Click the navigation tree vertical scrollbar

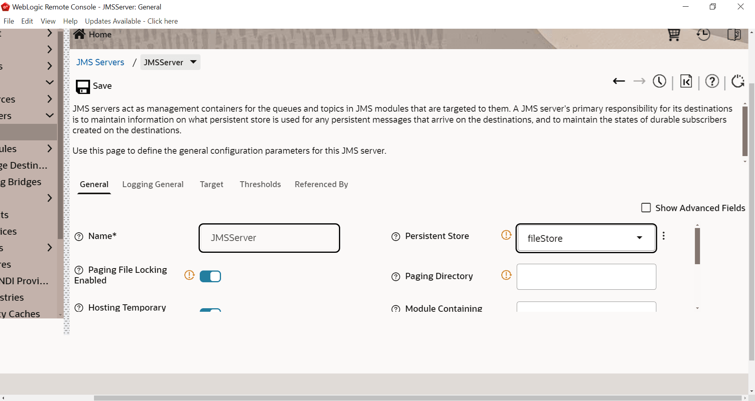[x=60, y=135]
